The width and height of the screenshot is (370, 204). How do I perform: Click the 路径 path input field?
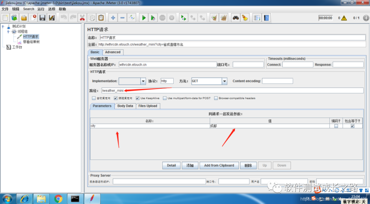(x=232, y=91)
